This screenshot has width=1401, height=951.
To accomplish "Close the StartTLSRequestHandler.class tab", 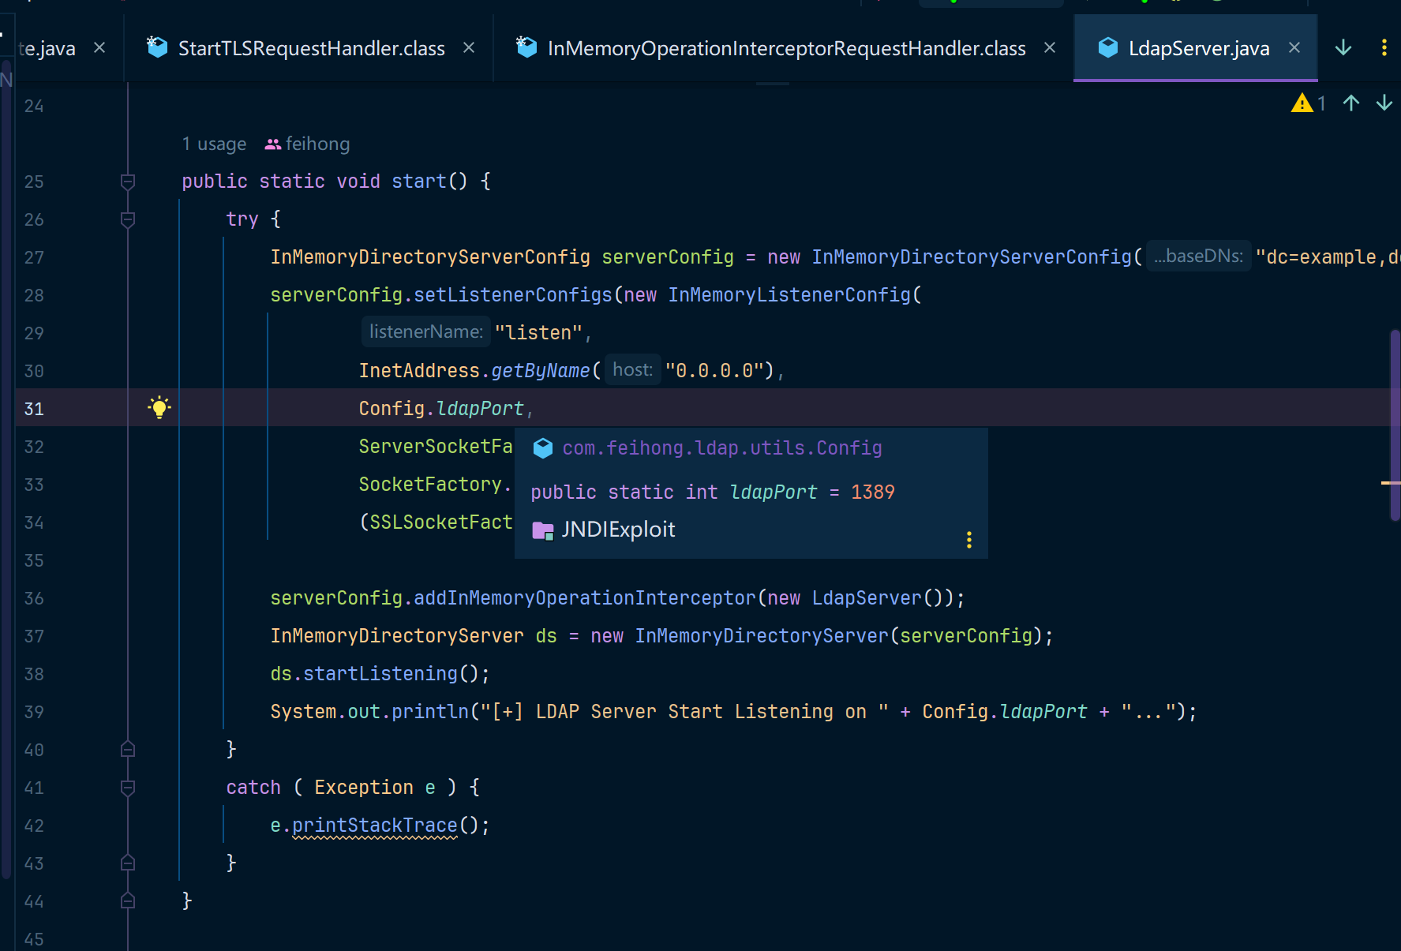I will point(469,48).
